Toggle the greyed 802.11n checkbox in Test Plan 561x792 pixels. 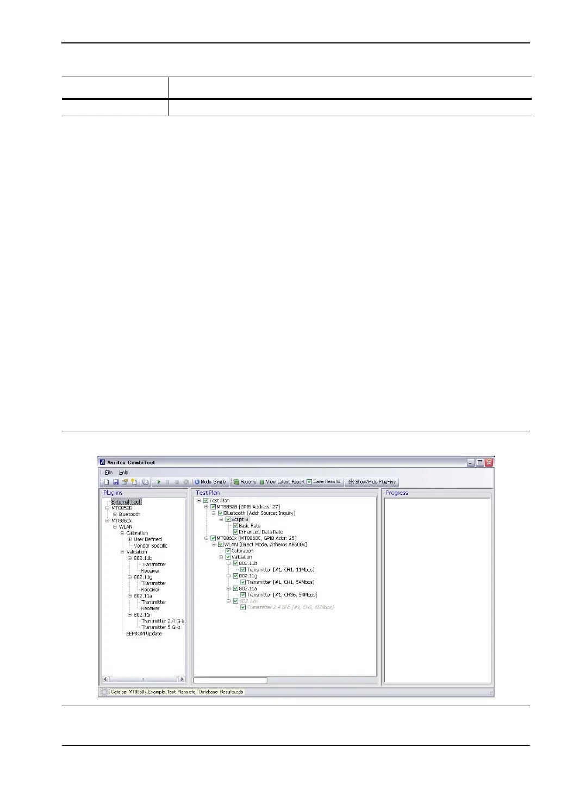pyautogui.click(x=235, y=601)
